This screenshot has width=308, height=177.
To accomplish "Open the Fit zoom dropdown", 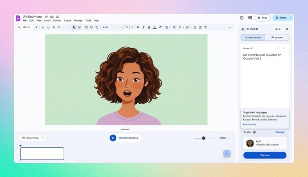I will point(63,27).
